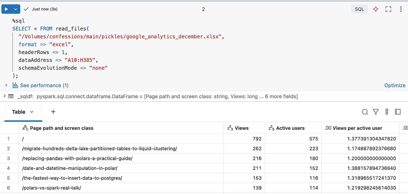Click the green success checkmark icon
Image resolution: width=408 pixels, height=194 pixels.
(x=26, y=9)
